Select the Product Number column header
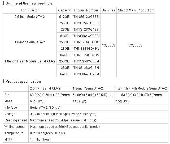Image resolution: width=170 pixels, height=144 pixels. pos(86,10)
